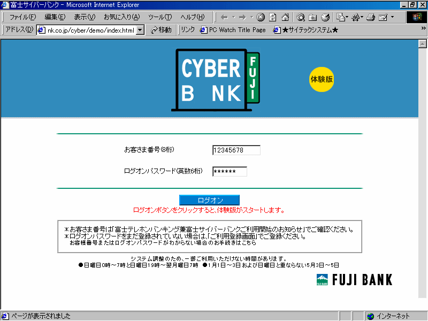Viewport: 428px width, 321px height.
Task: Click the Edit page toolbar icon
Action: click(x=383, y=18)
